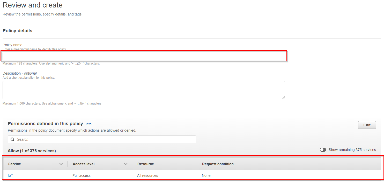Click the All resources cell for IoT
The height and width of the screenshot is (183, 384).
[147, 176]
